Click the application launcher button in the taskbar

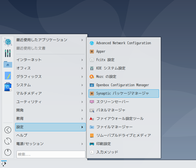pos(4,164)
